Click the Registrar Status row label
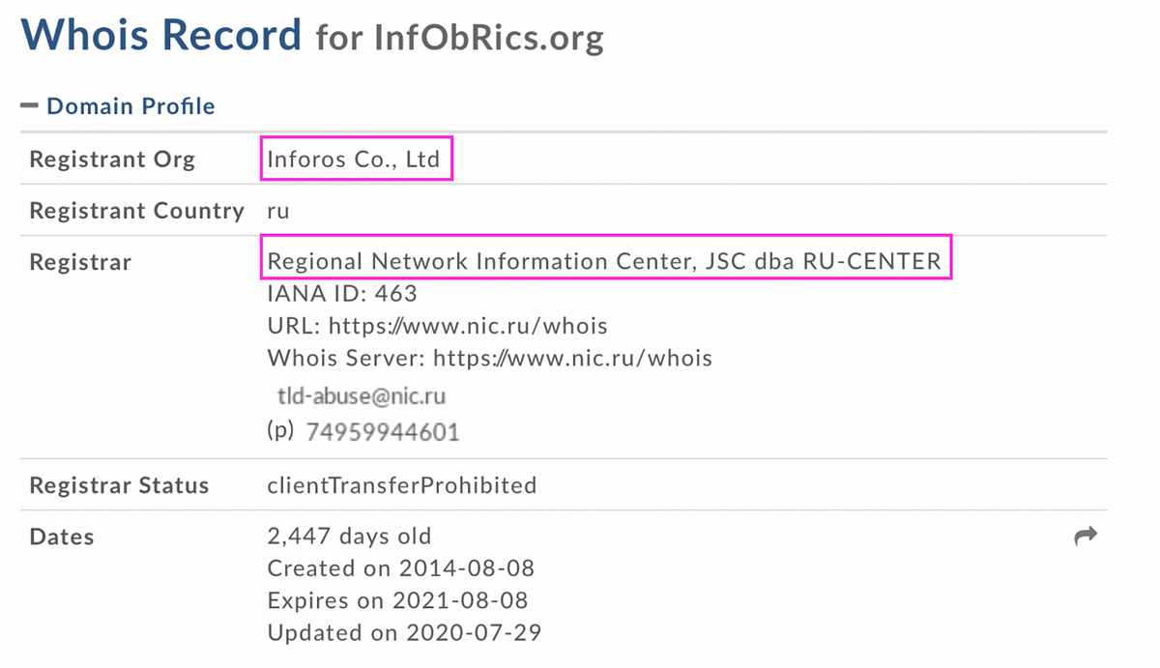Screen dimensions: 1160x668 point(119,484)
